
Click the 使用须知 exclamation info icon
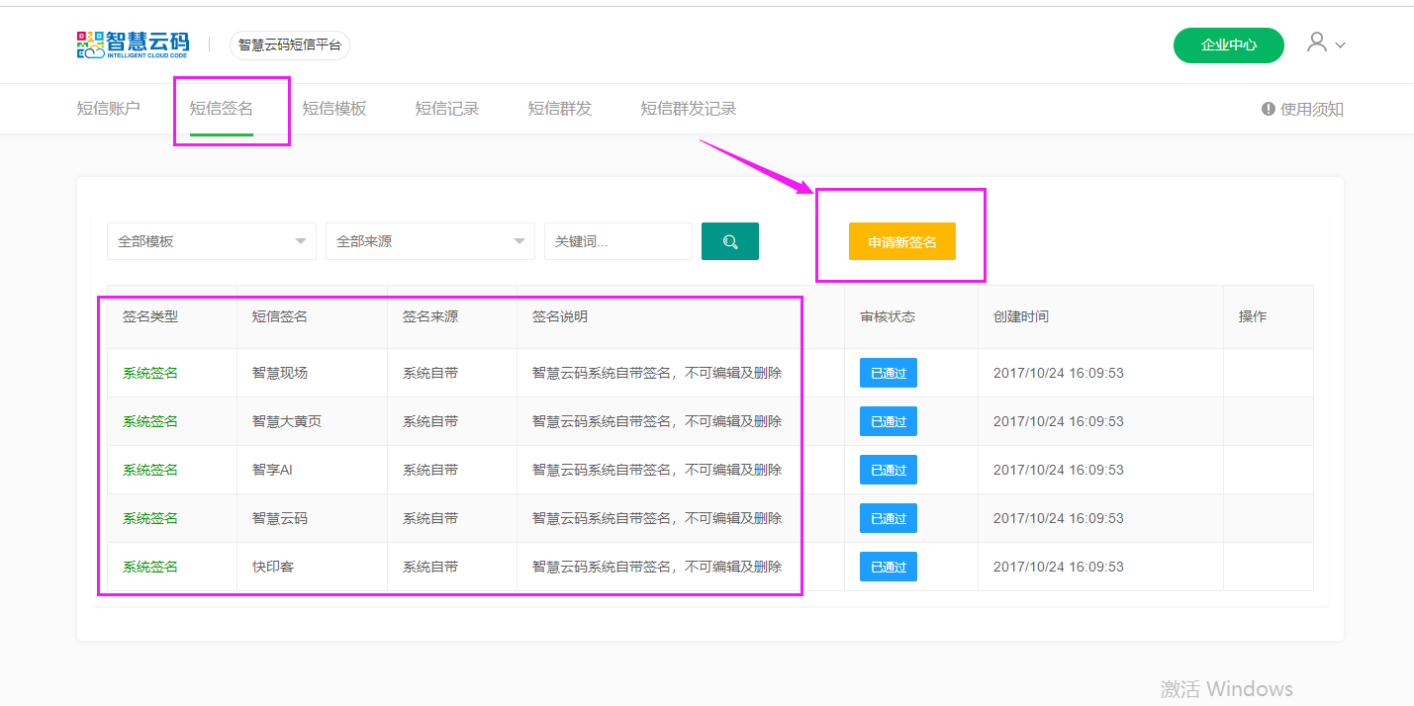(x=1268, y=109)
